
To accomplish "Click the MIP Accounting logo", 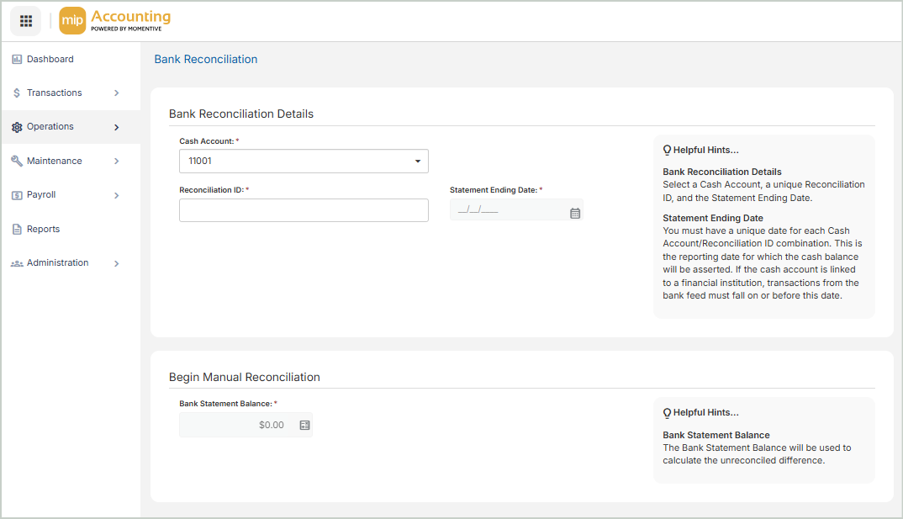I will [x=115, y=21].
